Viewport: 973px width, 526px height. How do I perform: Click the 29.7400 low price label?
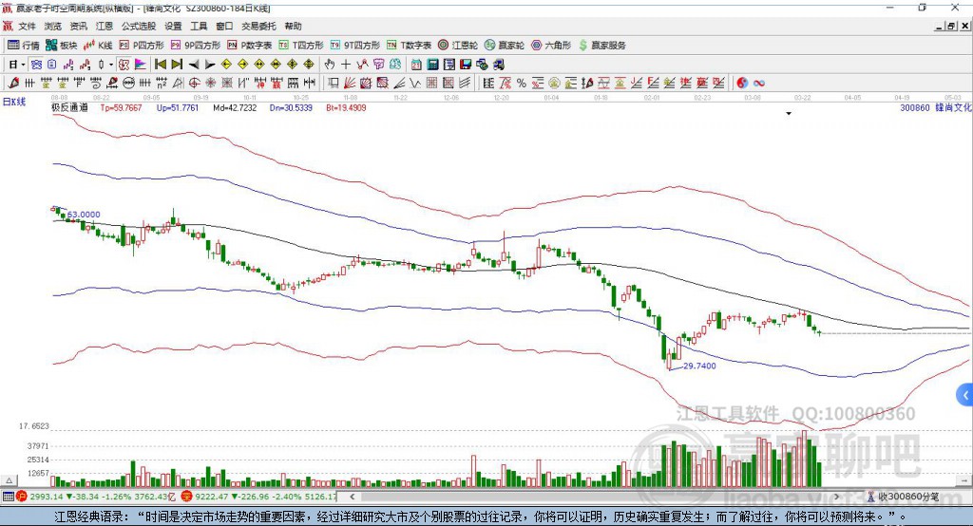click(699, 366)
